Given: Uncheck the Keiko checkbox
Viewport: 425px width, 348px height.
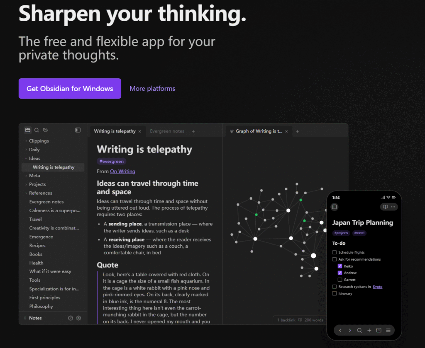Looking at the screenshot, I should tap(340, 266).
